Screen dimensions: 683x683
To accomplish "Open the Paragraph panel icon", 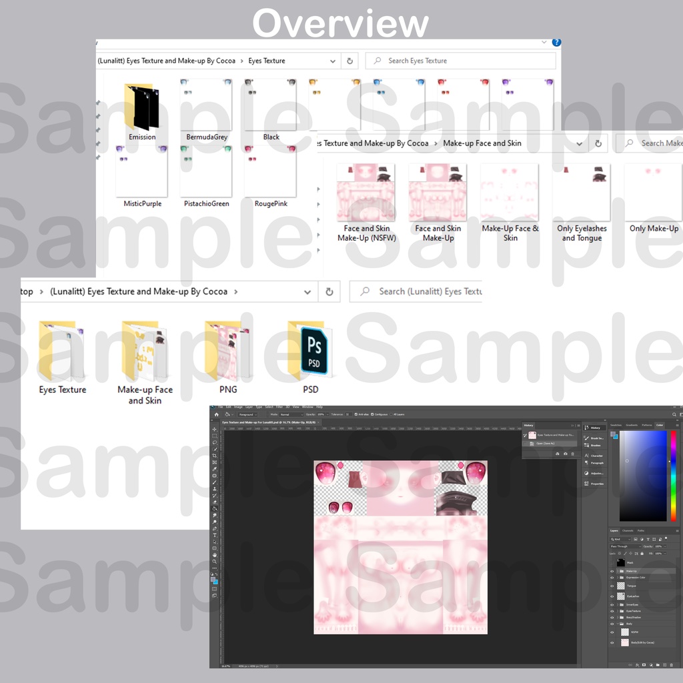I will pos(594,463).
